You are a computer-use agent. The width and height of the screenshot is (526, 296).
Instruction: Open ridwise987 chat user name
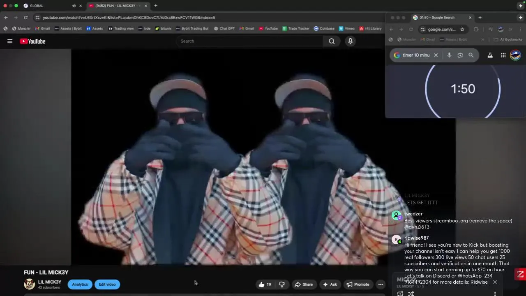pyautogui.click(x=416, y=238)
